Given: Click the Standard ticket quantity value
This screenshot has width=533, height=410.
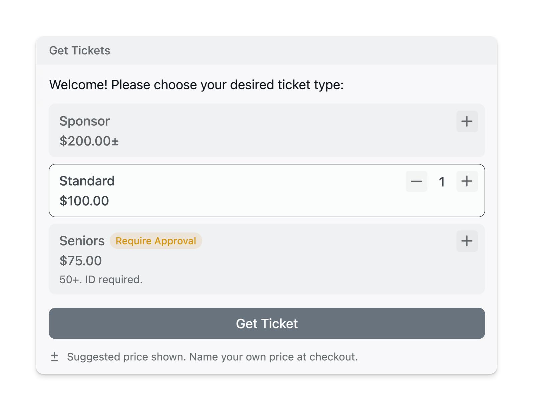Looking at the screenshot, I should click(442, 182).
